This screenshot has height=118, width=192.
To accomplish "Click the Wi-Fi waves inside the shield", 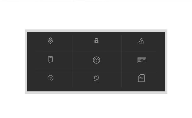I will (x=50, y=41).
